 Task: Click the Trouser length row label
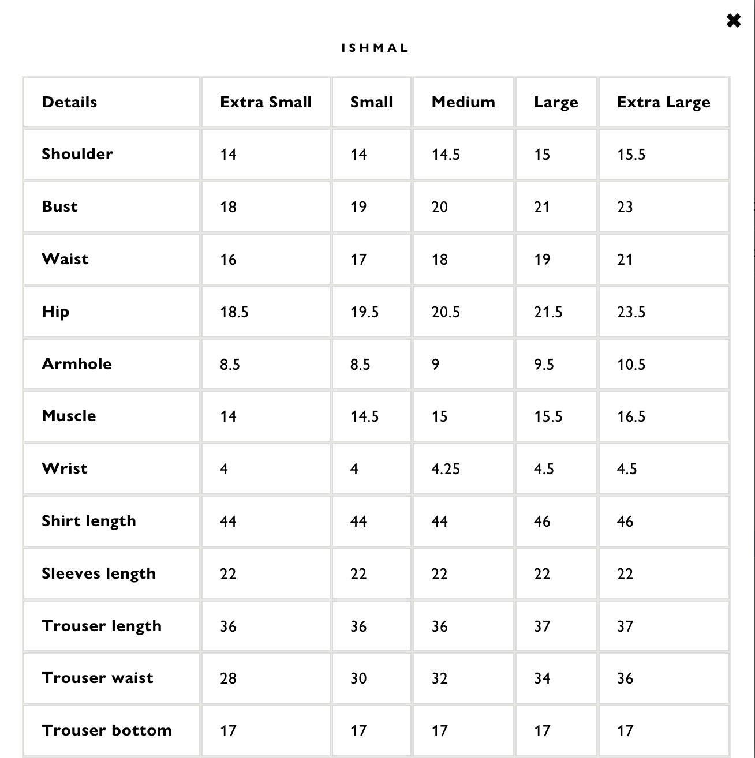point(102,626)
